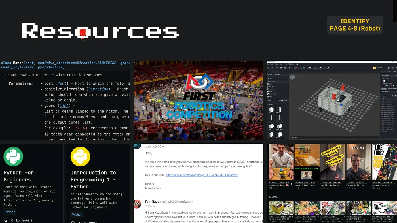
Task: Click the 'Videos' section heading
Action: click(273, 196)
